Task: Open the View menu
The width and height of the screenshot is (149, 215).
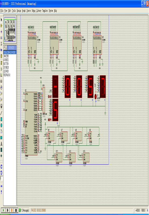Action: 6,11
